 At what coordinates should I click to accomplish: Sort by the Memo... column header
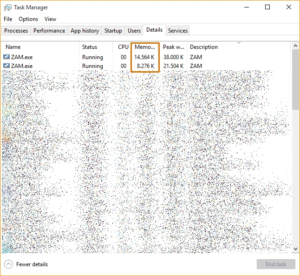click(x=145, y=47)
